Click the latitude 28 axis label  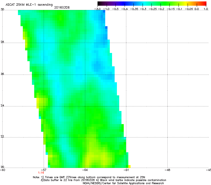coord(2,42)
